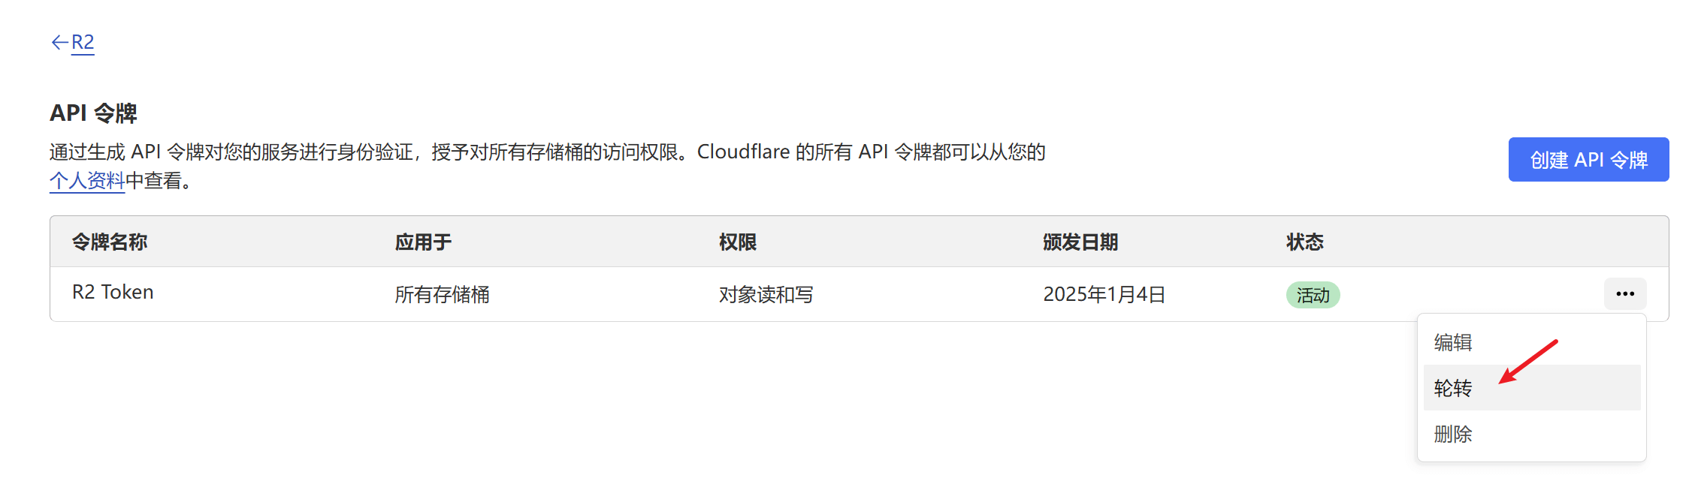Click the 状态 column header
This screenshot has height=487, width=1701.
tap(1304, 242)
